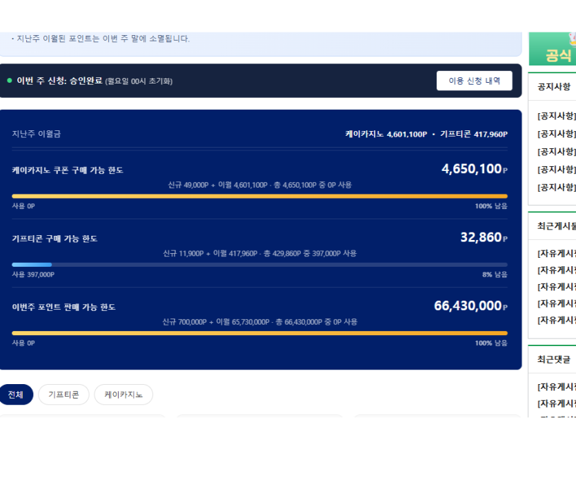This screenshot has height=502, width=576.
Task: Click the 이번 주 신청: 승인완료 status text
Action: (x=59, y=81)
